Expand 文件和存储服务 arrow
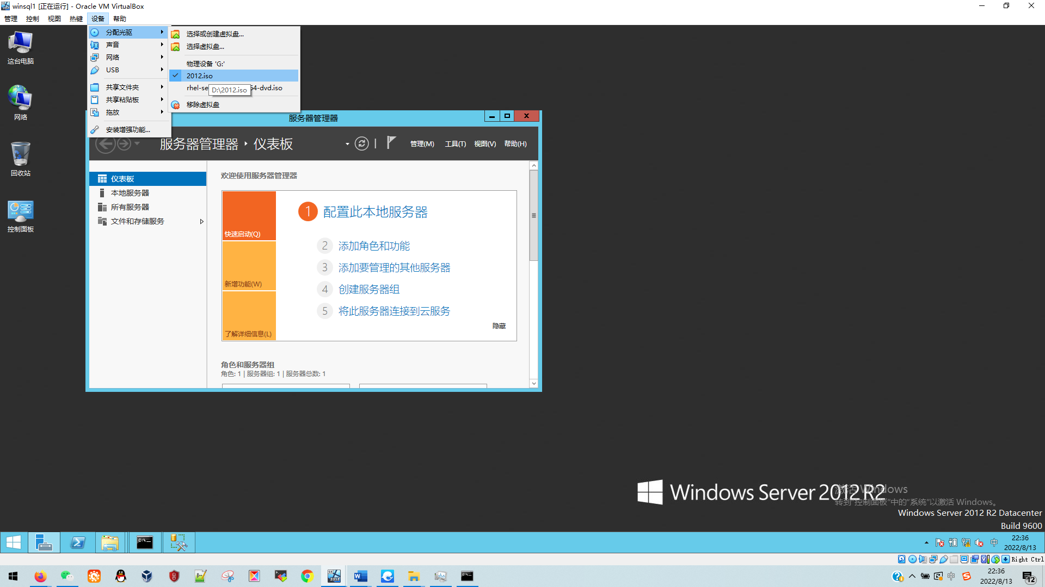The width and height of the screenshot is (1045, 587). point(201,221)
